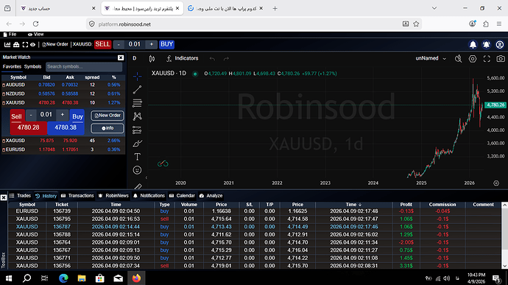508x285 pixels.
Task: Click the TradingView logo on chart
Action: click(x=163, y=163)
